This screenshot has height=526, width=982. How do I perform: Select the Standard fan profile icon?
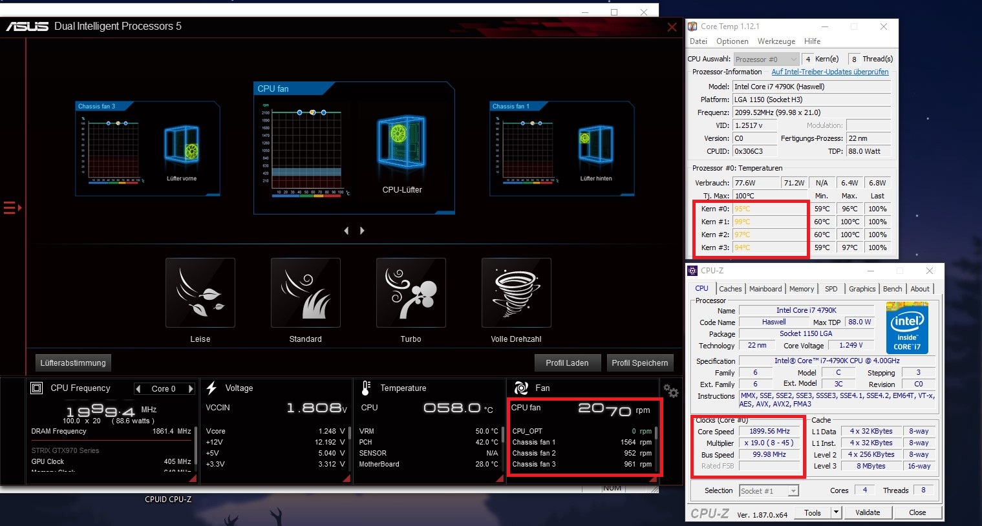tap(305, 293)
